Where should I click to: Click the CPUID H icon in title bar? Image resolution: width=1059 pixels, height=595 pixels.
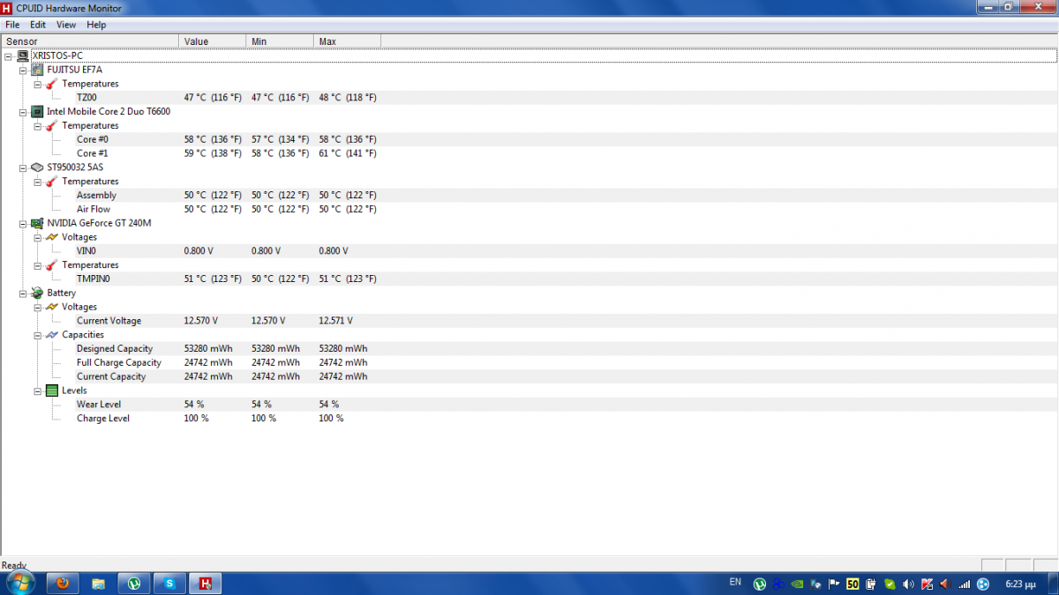7,8
